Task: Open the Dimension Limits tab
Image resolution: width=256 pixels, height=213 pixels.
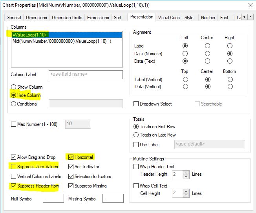Action: [x=67, y=18]
